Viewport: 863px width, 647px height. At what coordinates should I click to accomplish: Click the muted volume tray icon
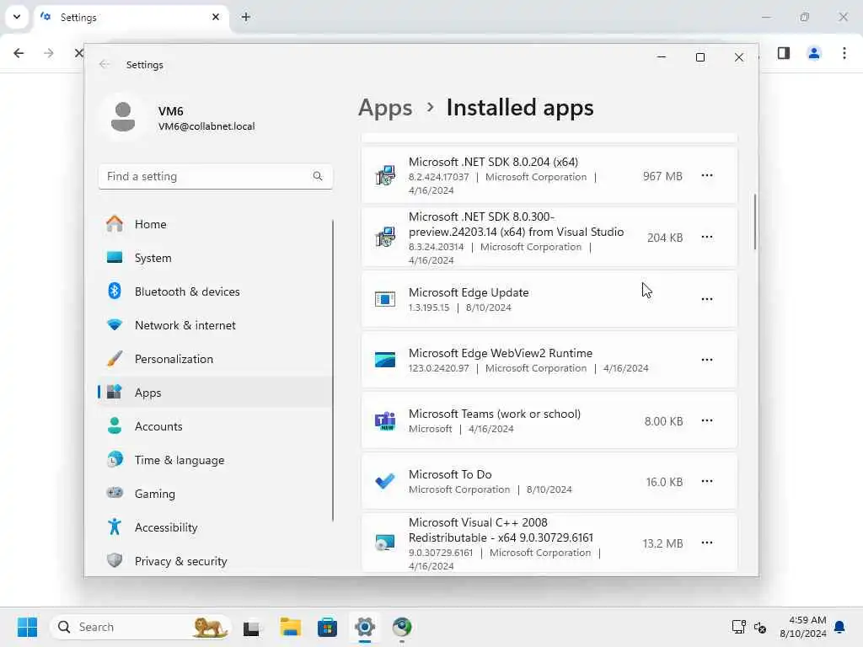[760, 627]
